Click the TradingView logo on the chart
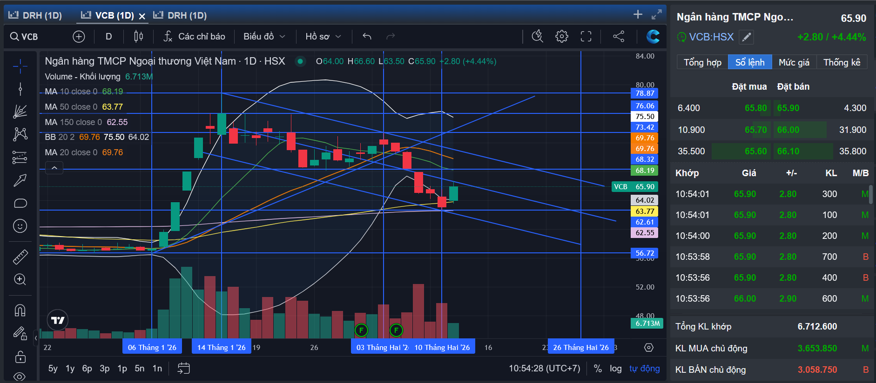The width and height of the screenshot is (876, 383). click(58, 320)
